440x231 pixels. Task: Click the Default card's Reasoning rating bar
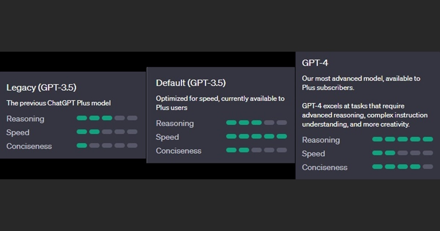(256, 123)
